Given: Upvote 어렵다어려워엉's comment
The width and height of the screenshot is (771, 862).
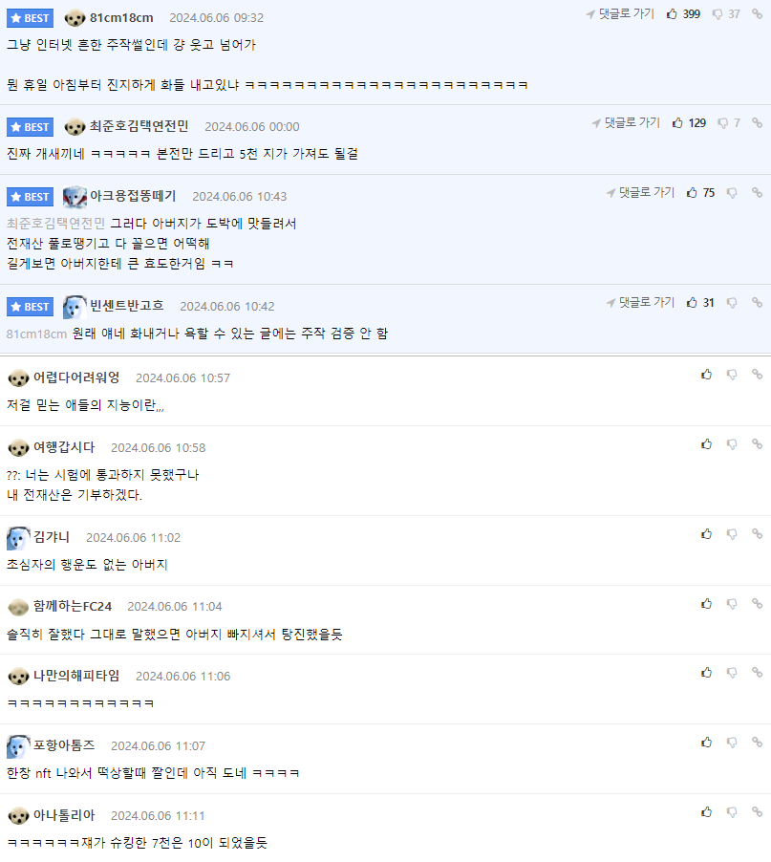Looking at the screenshot, I should (x=707, y=375).
